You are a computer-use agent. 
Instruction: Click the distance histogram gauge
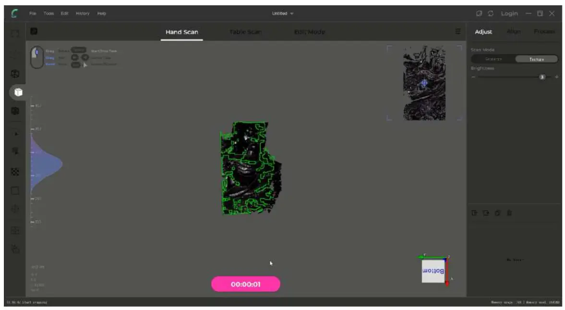pyautogui.click(x=46, y=164)
